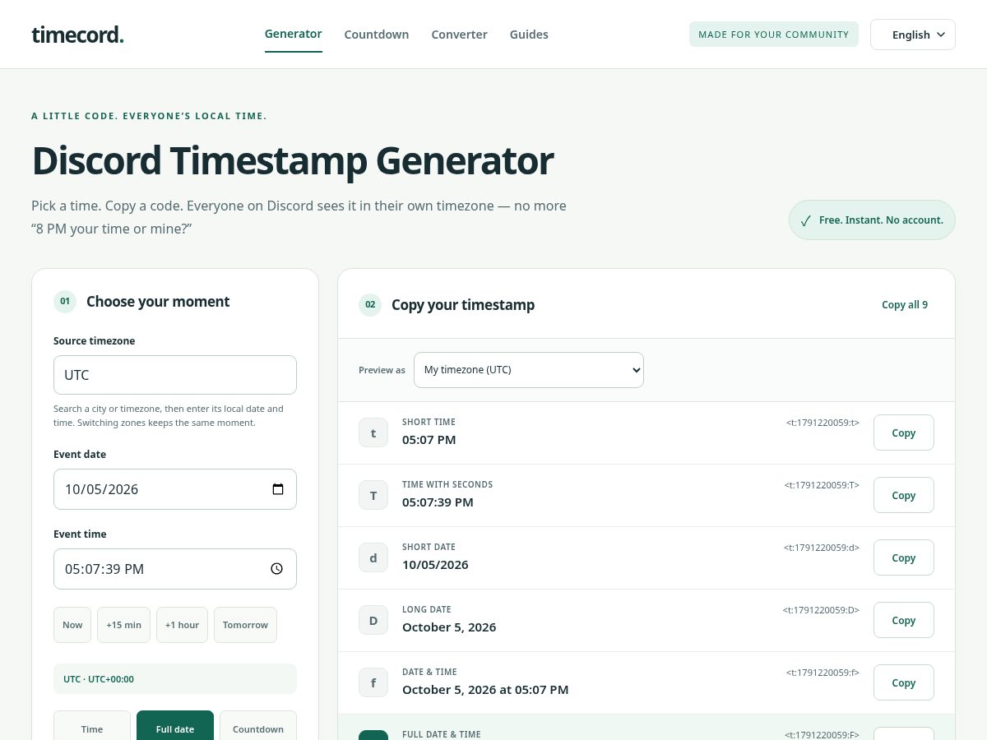Copy the Date & Time timestamp code
The height and width of the screenshot is (740, 987).
[x=904, y=682]
